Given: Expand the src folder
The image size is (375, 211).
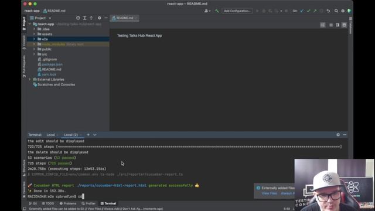Looking at the screenshot, I should click(x=34, y=55).
